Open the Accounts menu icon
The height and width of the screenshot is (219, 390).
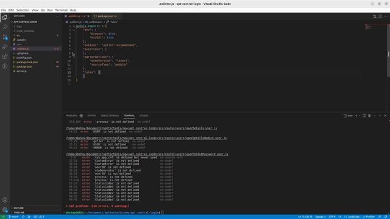coord(5,200)
